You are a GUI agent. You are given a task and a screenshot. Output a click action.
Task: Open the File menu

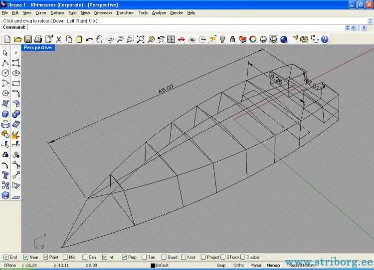pos(5,13)
